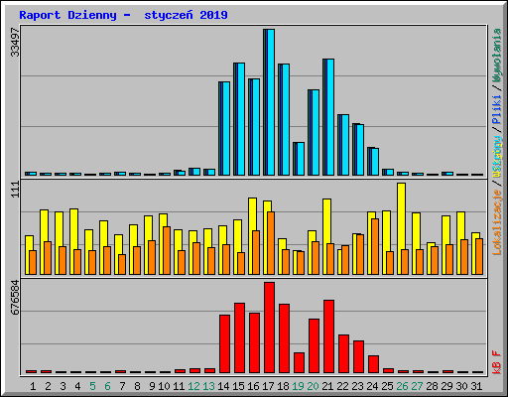Viewport: 508px width, 397px height.
Task: Click the orange 'Lokalizacje' legend label
Action: click(497, 222)
